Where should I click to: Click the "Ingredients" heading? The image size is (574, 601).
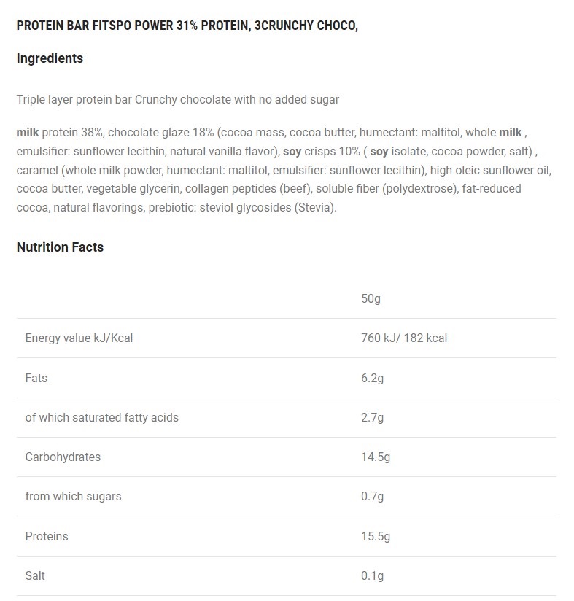click(50, 58)
